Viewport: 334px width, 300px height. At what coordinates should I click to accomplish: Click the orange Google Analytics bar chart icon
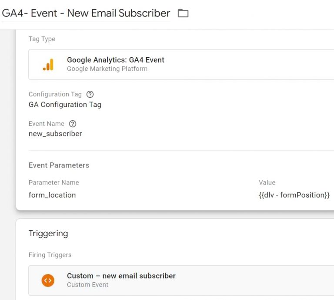[48, 65]
